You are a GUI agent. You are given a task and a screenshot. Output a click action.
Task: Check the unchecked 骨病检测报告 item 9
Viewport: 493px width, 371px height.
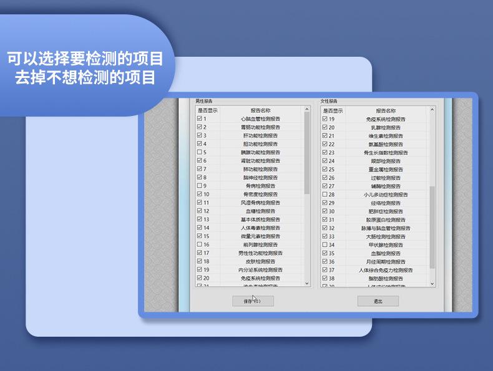(x=200, y=186)
